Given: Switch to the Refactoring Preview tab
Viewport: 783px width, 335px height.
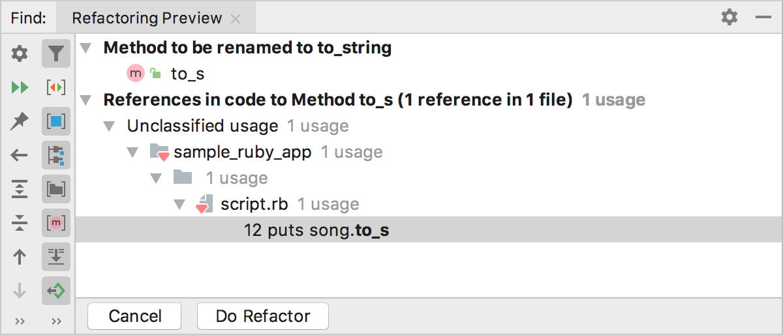Looking at the screenshot, I should click(x=147, y=18).
